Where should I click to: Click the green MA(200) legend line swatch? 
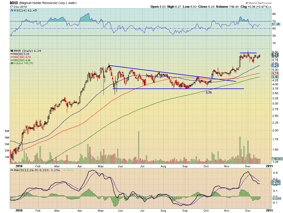12,60
